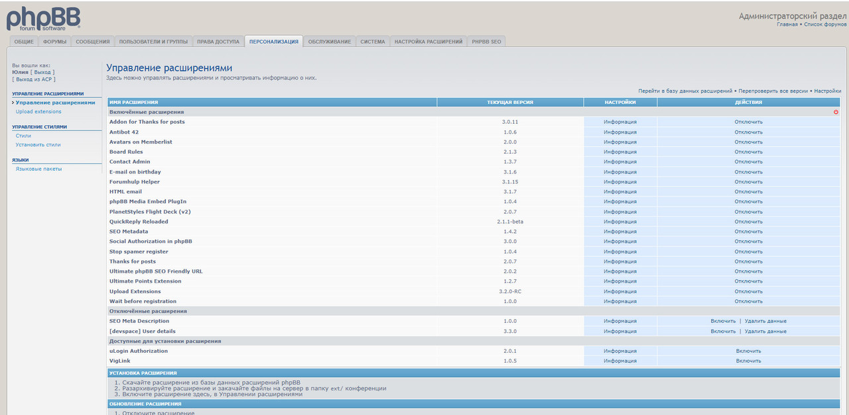Viewport: 849px width, 415px height.
Task: Click the Главная link in header
Action: (787, 24)
